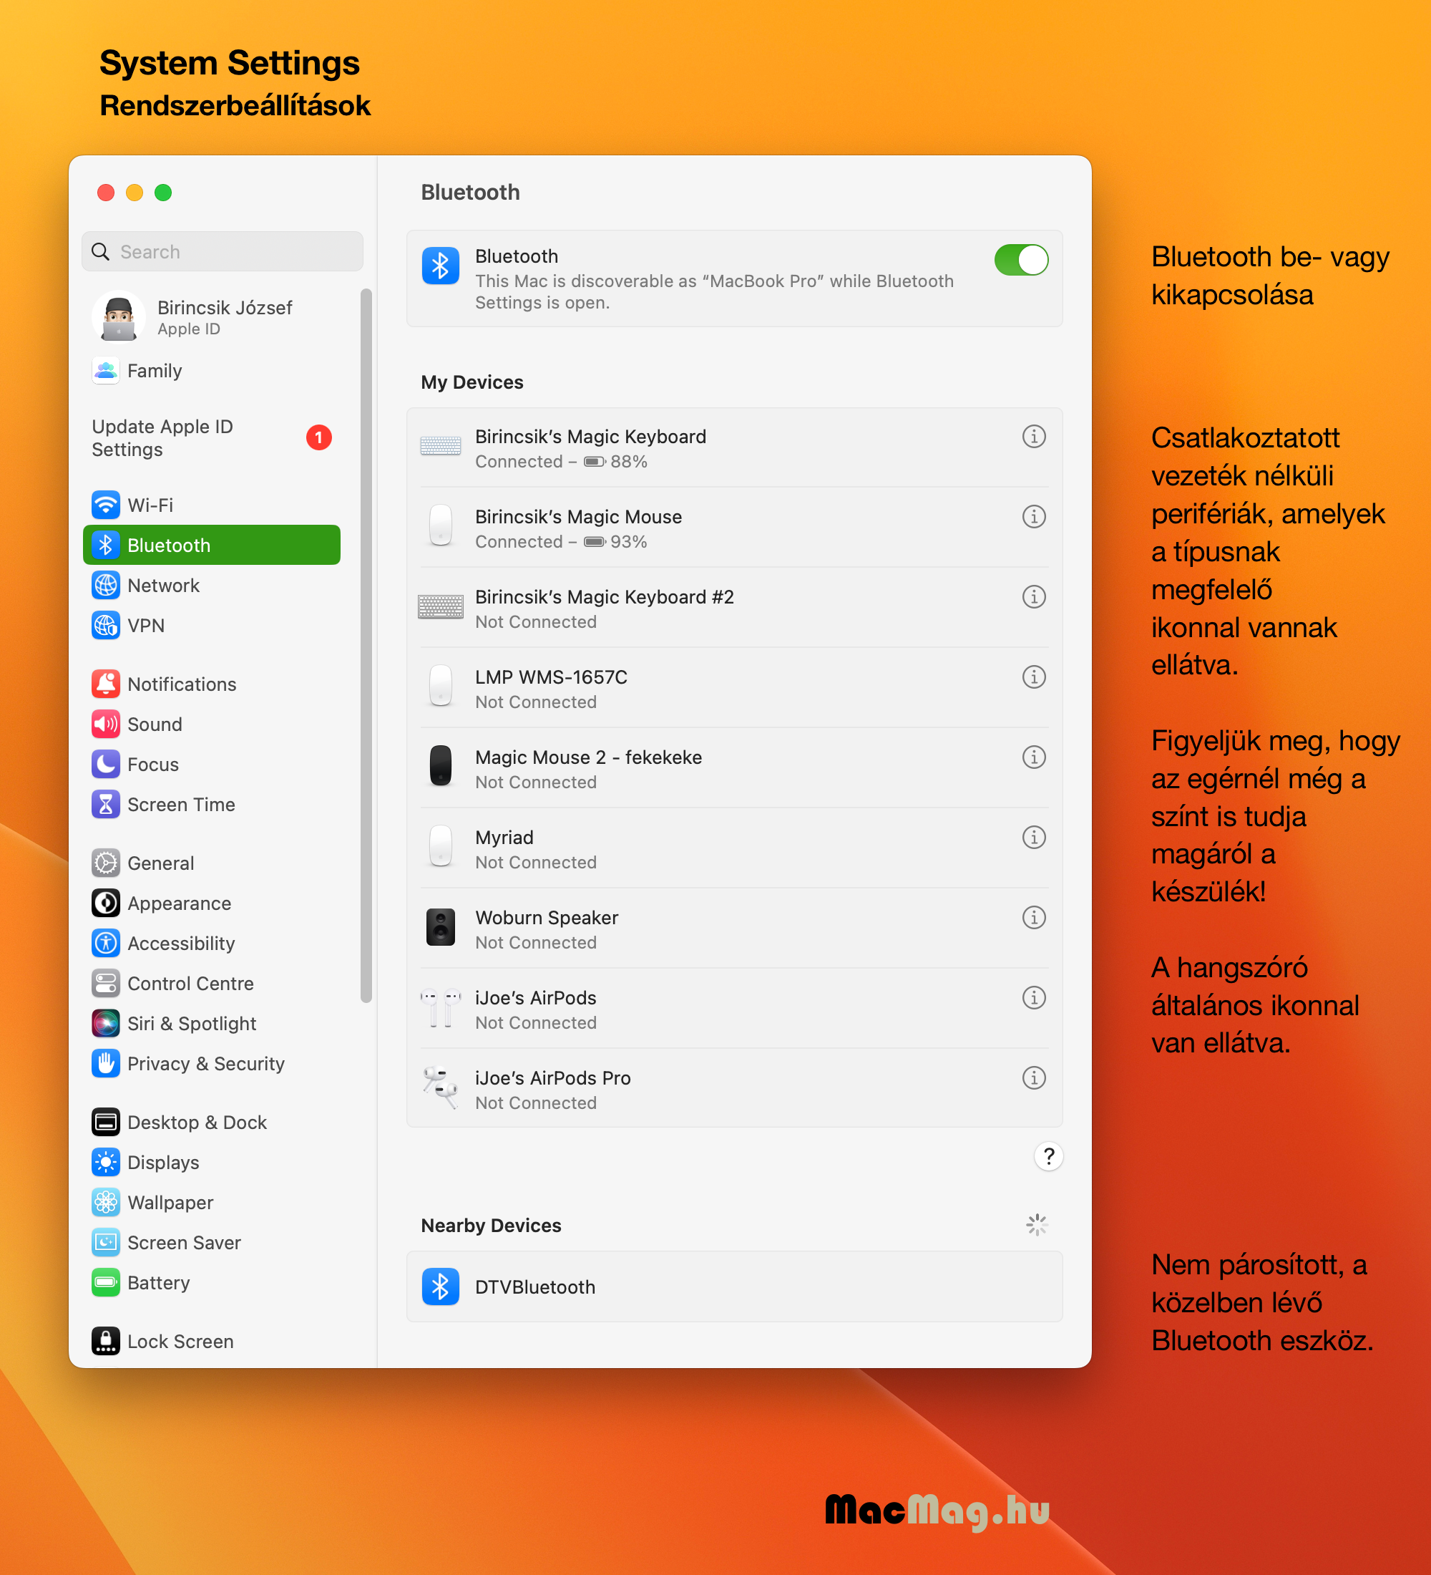Show info for Woburn Speaker
This screenshot has width=1431, height=1575.
[1034, 917]
